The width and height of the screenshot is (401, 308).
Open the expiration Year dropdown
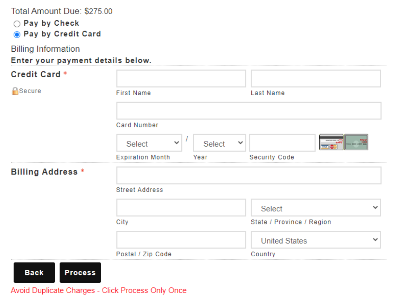pos(219,143)
